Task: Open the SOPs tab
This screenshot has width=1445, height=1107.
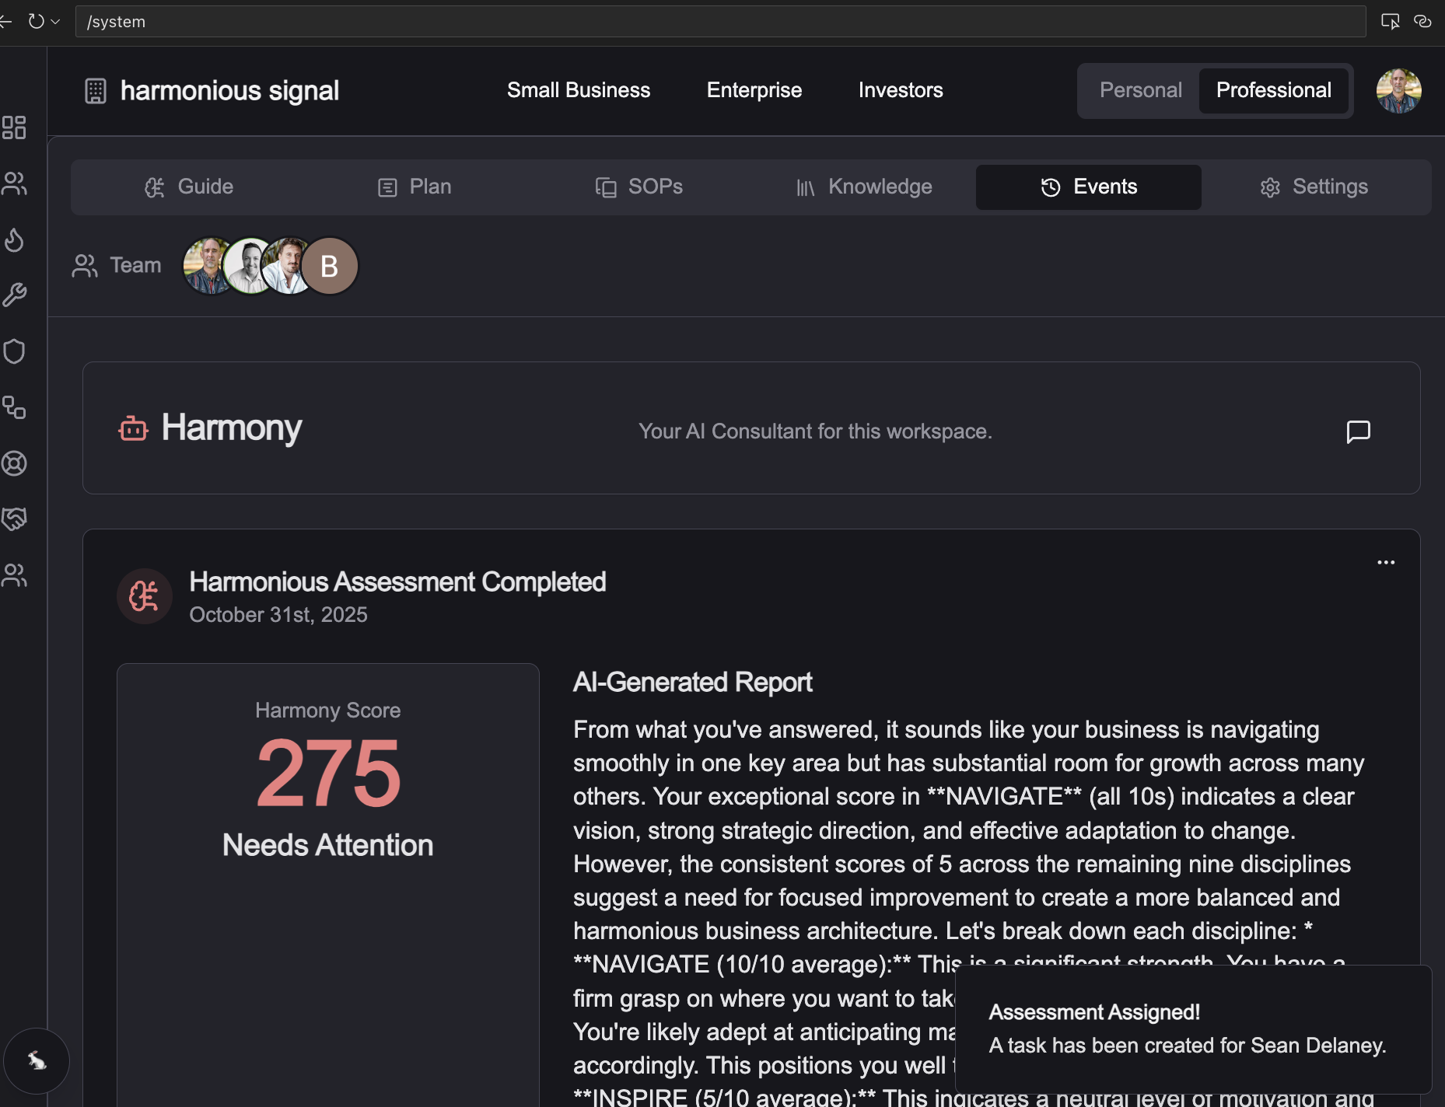Action: click(x=639, y=187)
